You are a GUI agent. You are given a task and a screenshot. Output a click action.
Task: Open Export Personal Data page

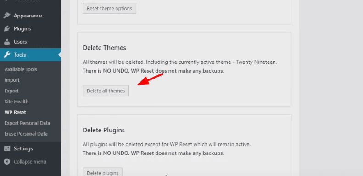[x=28, y=123]
